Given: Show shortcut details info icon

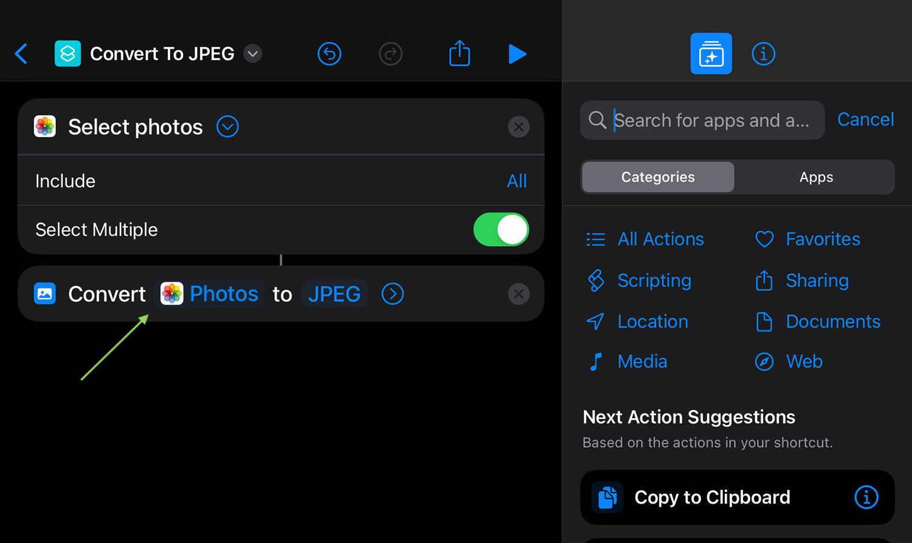Looking at the screenshot, I should coord(764,54).
